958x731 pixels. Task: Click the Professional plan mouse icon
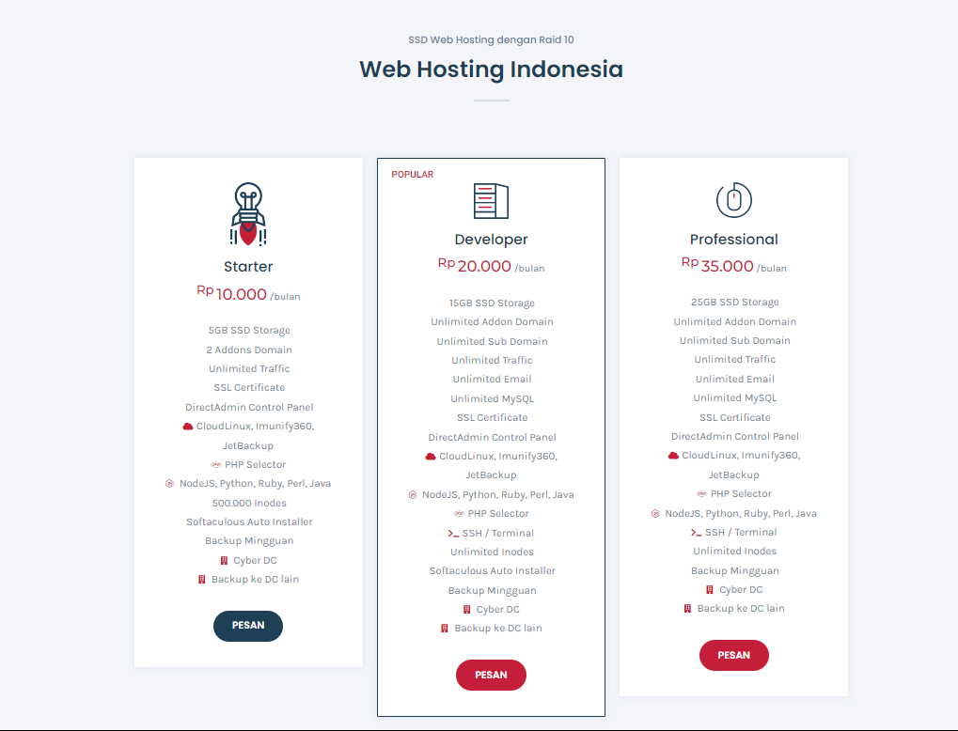pos(734,200)
